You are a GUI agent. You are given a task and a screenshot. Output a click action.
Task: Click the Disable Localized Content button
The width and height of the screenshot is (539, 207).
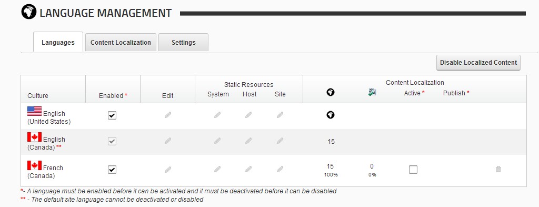pyautogui.click(x=478, y=63)
